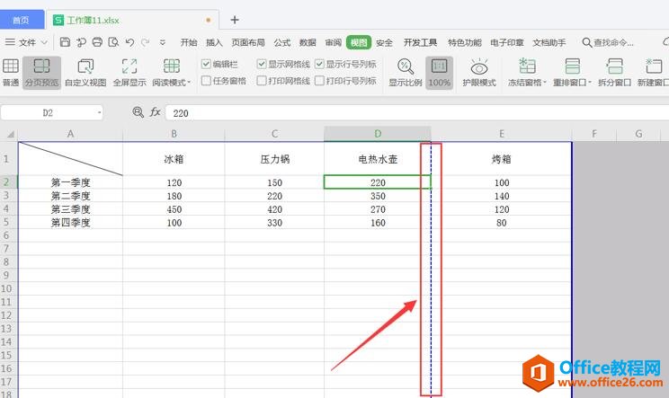Open Zoom ratio (显示比例) dialog
This screenshot has width=669, height=398.
pyautogui.click(x=406, y=73)
